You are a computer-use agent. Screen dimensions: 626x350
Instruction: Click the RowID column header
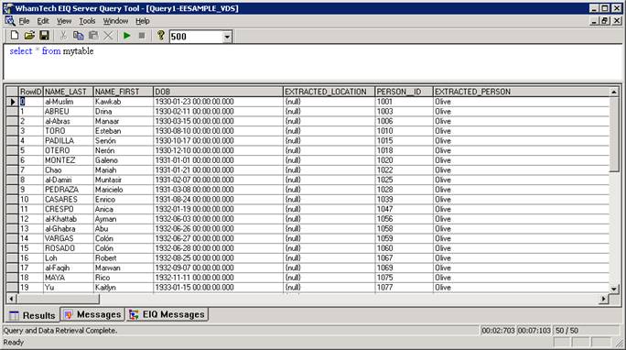(31, 92)
